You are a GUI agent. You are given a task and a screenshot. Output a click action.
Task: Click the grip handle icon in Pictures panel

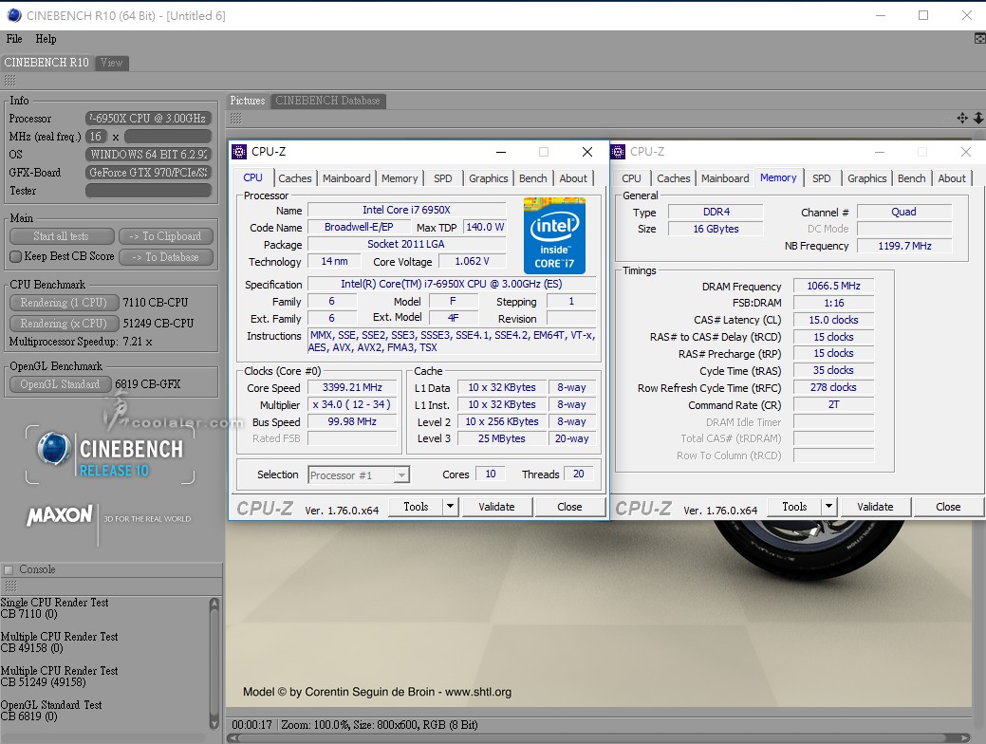point(235,118)
